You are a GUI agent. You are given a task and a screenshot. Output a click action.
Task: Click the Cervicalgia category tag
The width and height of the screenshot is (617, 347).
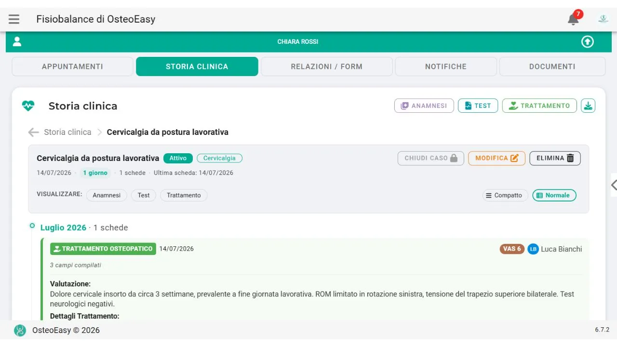click(219, 158)
